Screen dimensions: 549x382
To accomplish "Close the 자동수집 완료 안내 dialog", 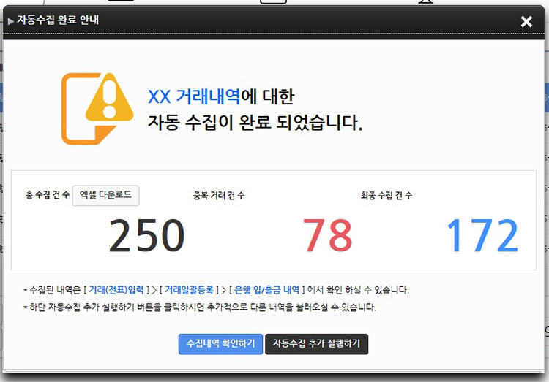I will [x=526, y=22].
